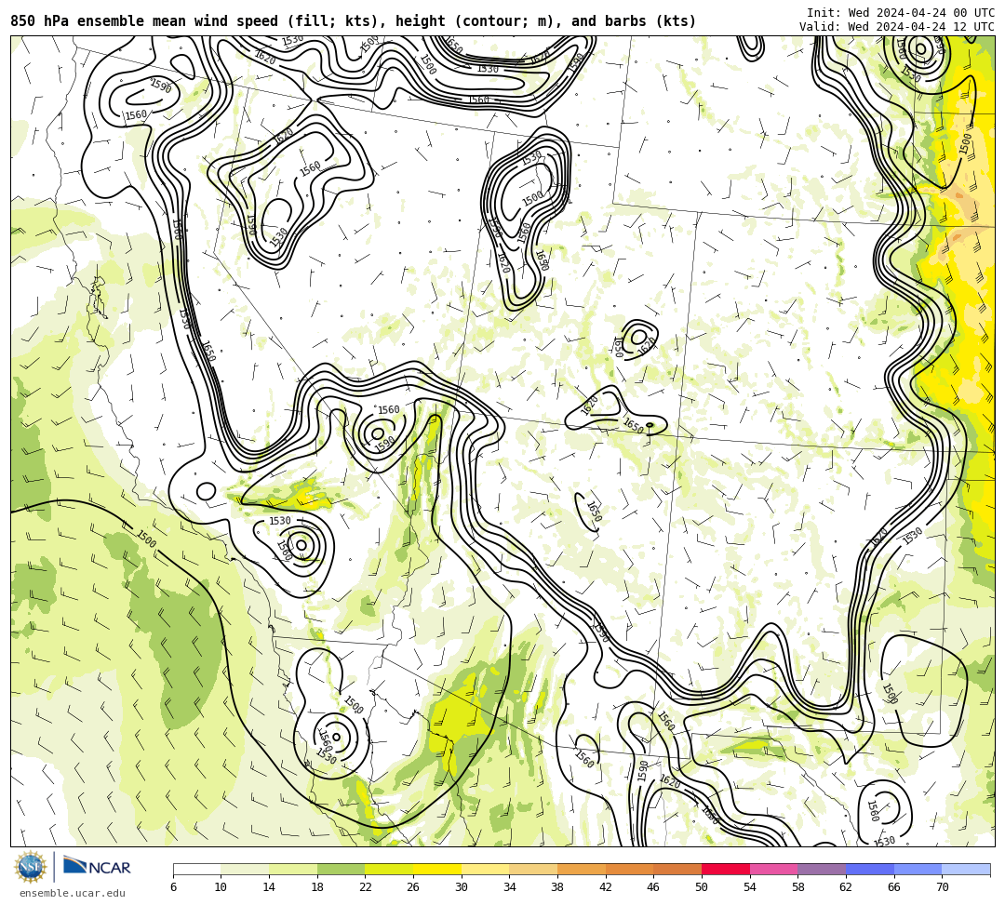Pick the pale yellow 30–34 kts swatch

[485, 869]
